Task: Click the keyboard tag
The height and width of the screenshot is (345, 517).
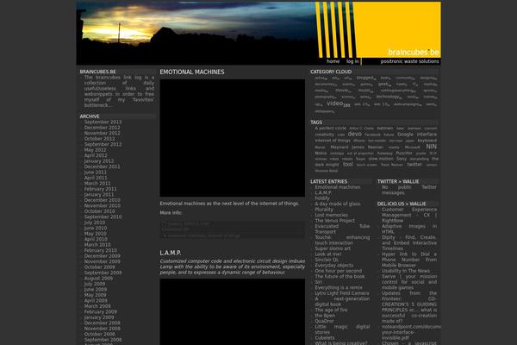Action: (x=427, y=141)
